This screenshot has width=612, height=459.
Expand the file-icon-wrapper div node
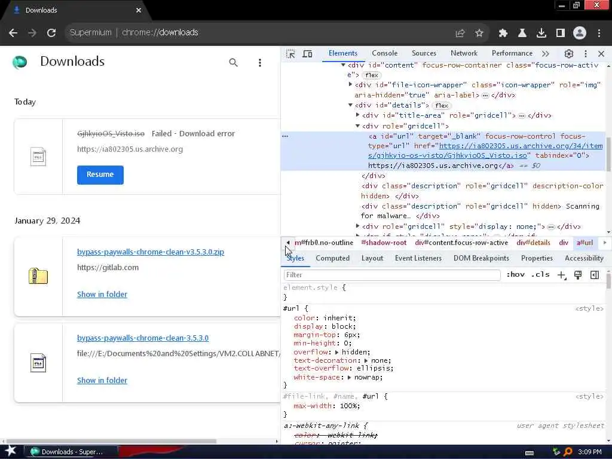coord(350,85)
